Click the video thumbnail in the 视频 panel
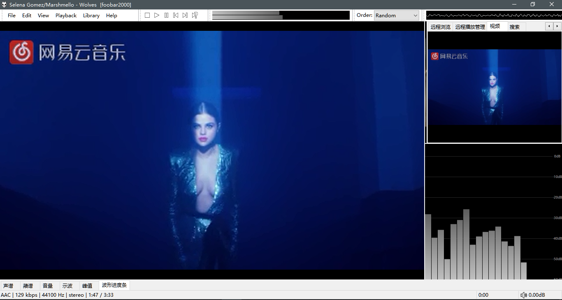This screenshot has width=562, height=300. (494, 87)
